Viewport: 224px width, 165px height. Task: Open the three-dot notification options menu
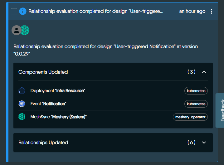pyautogui.click(x=212, y=11)
